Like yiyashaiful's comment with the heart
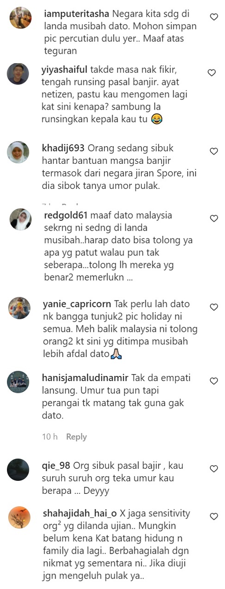225x589 pixels. click(x=212, y=72)
